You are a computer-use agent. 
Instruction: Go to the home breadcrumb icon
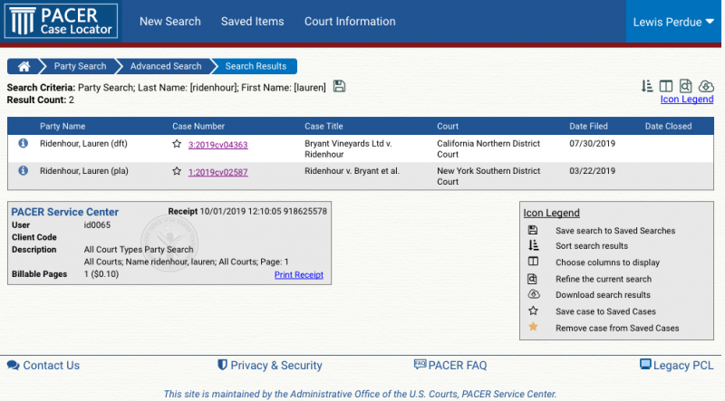(24, 66)
